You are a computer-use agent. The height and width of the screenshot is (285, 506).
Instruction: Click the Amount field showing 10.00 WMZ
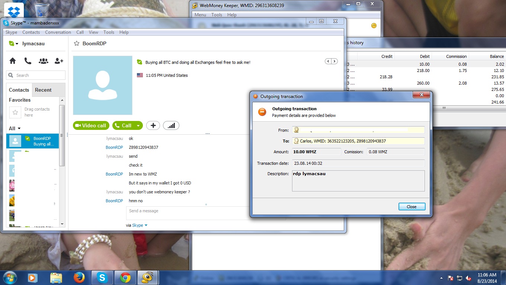(316, 152)
